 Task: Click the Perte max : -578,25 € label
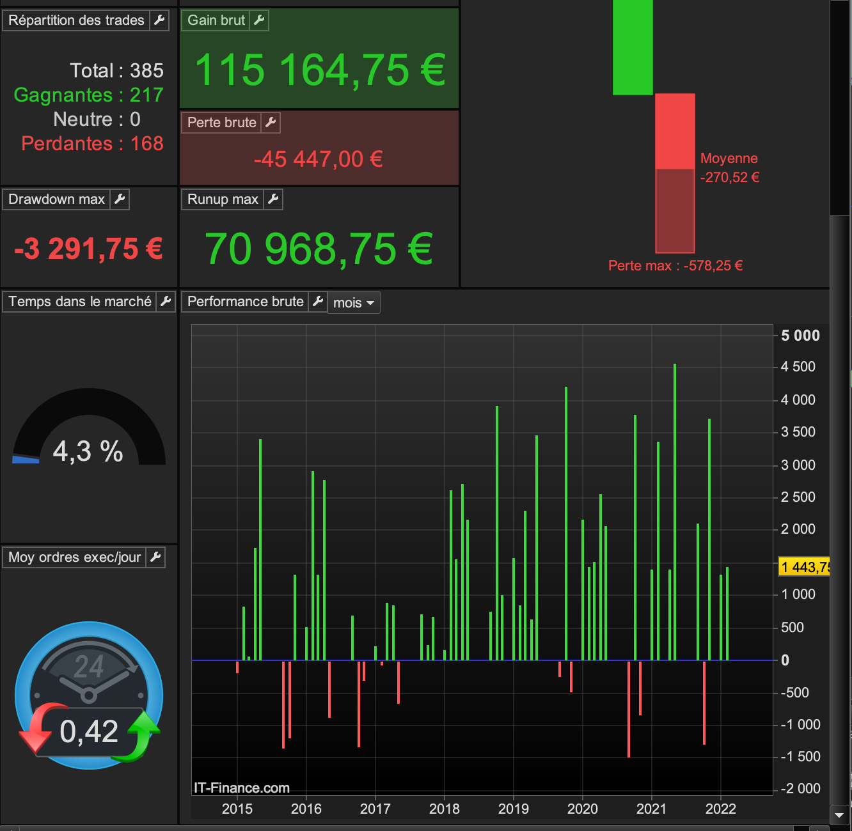click(x=675, y=266)
